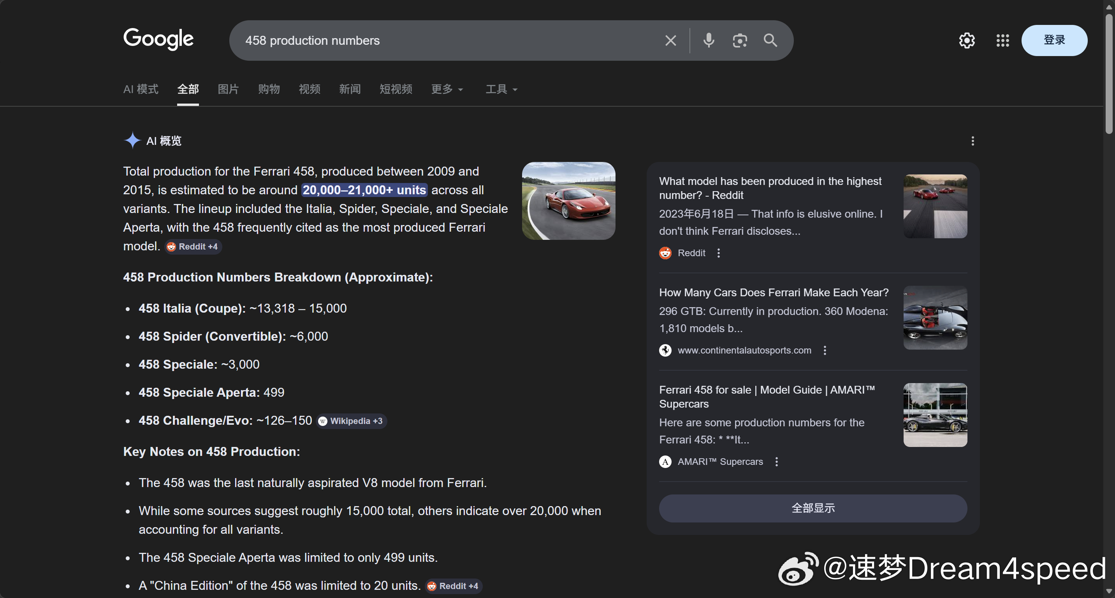Click the 登录 sign-in button
The width and height of the screenshot is (1115, 598).
pyautogui.click(x=1054, y=40)
